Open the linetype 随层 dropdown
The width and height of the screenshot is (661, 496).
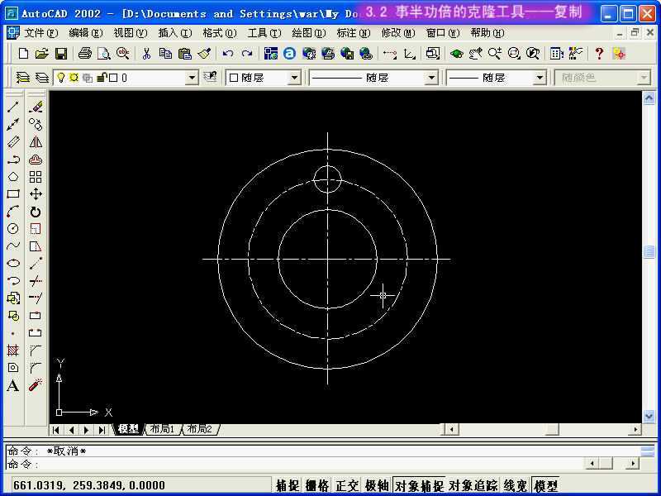[x=430, y=78]
